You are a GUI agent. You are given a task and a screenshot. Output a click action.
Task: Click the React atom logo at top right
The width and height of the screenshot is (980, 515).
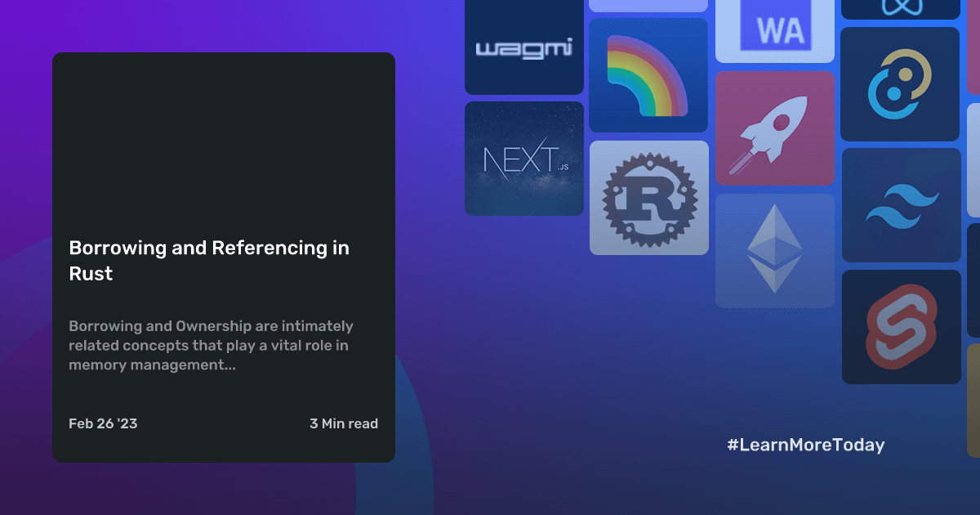click(x=901, y=8)
